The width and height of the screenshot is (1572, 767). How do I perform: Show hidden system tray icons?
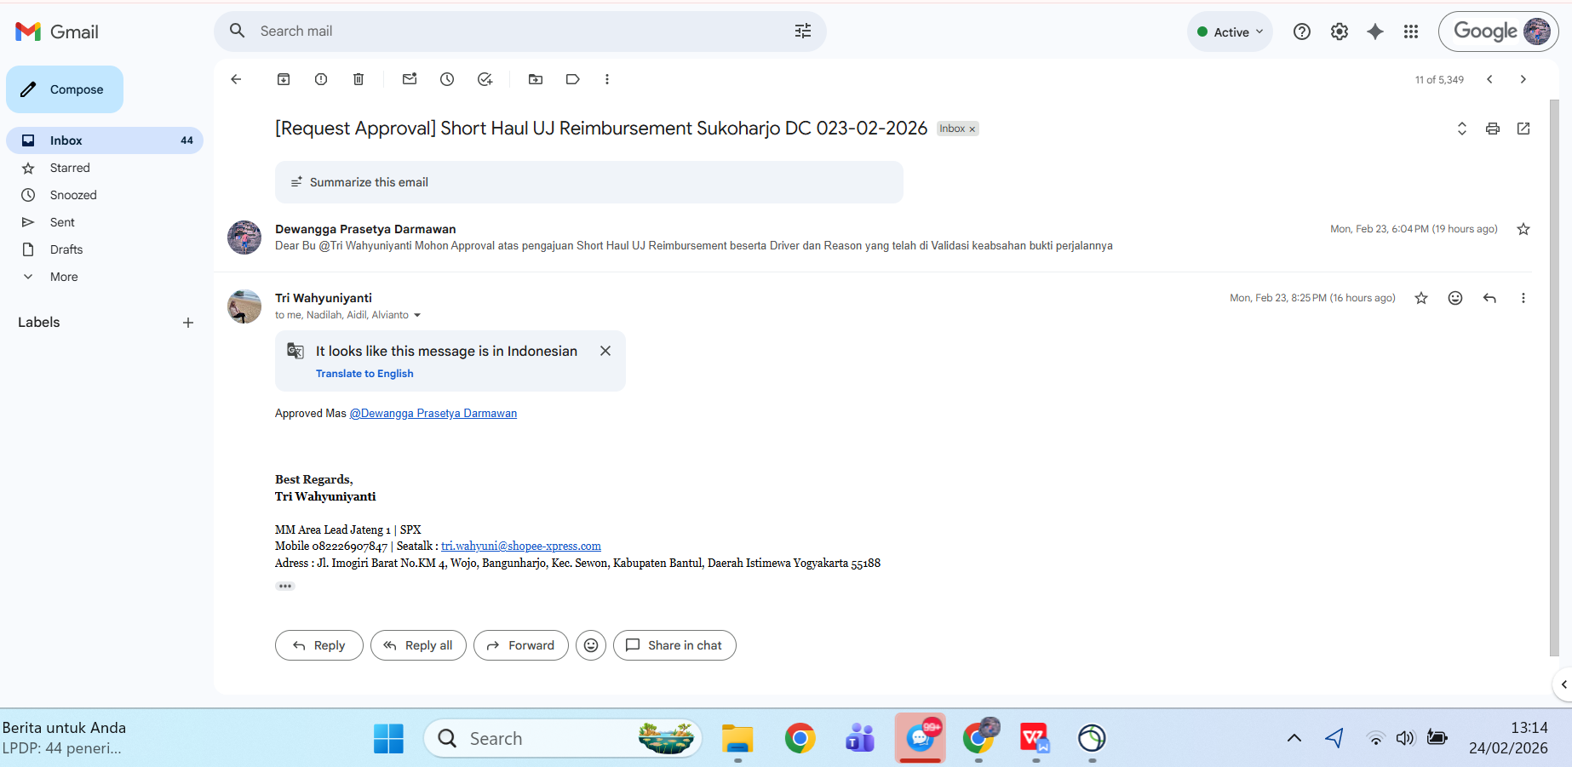coord(1294,738)
